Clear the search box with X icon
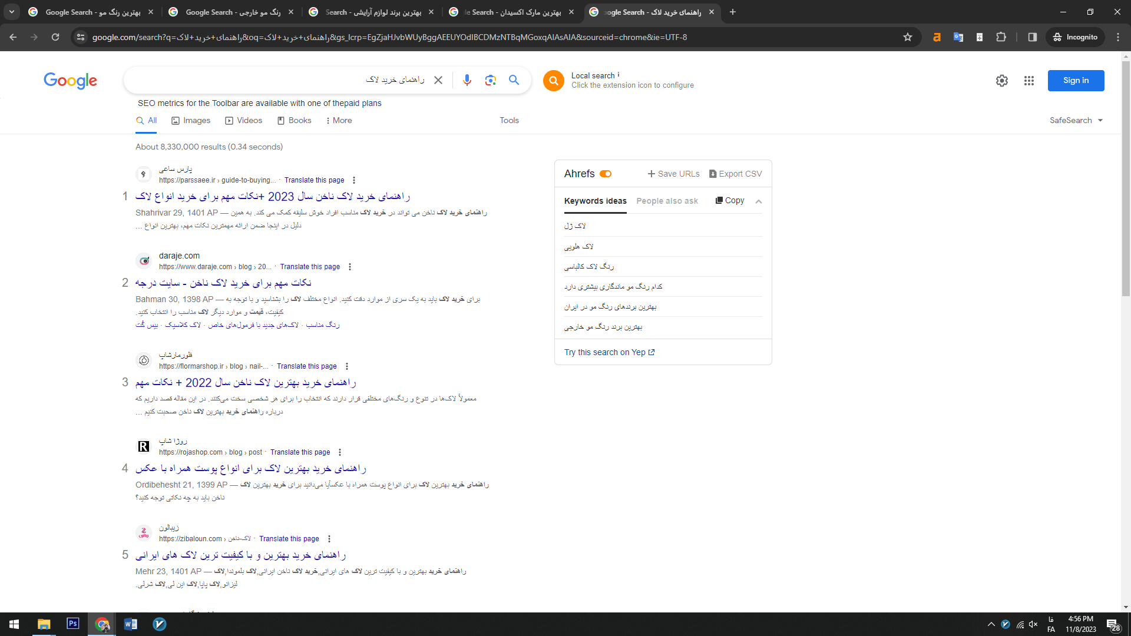Viewport: 1131px width, 636px height. click(x=438, y=80)
